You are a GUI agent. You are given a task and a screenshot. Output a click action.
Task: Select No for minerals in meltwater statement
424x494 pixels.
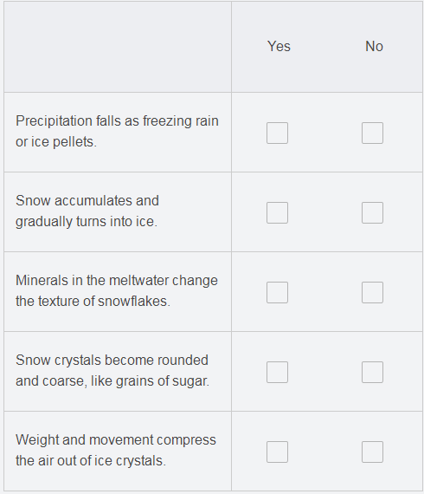coord(372,292)
